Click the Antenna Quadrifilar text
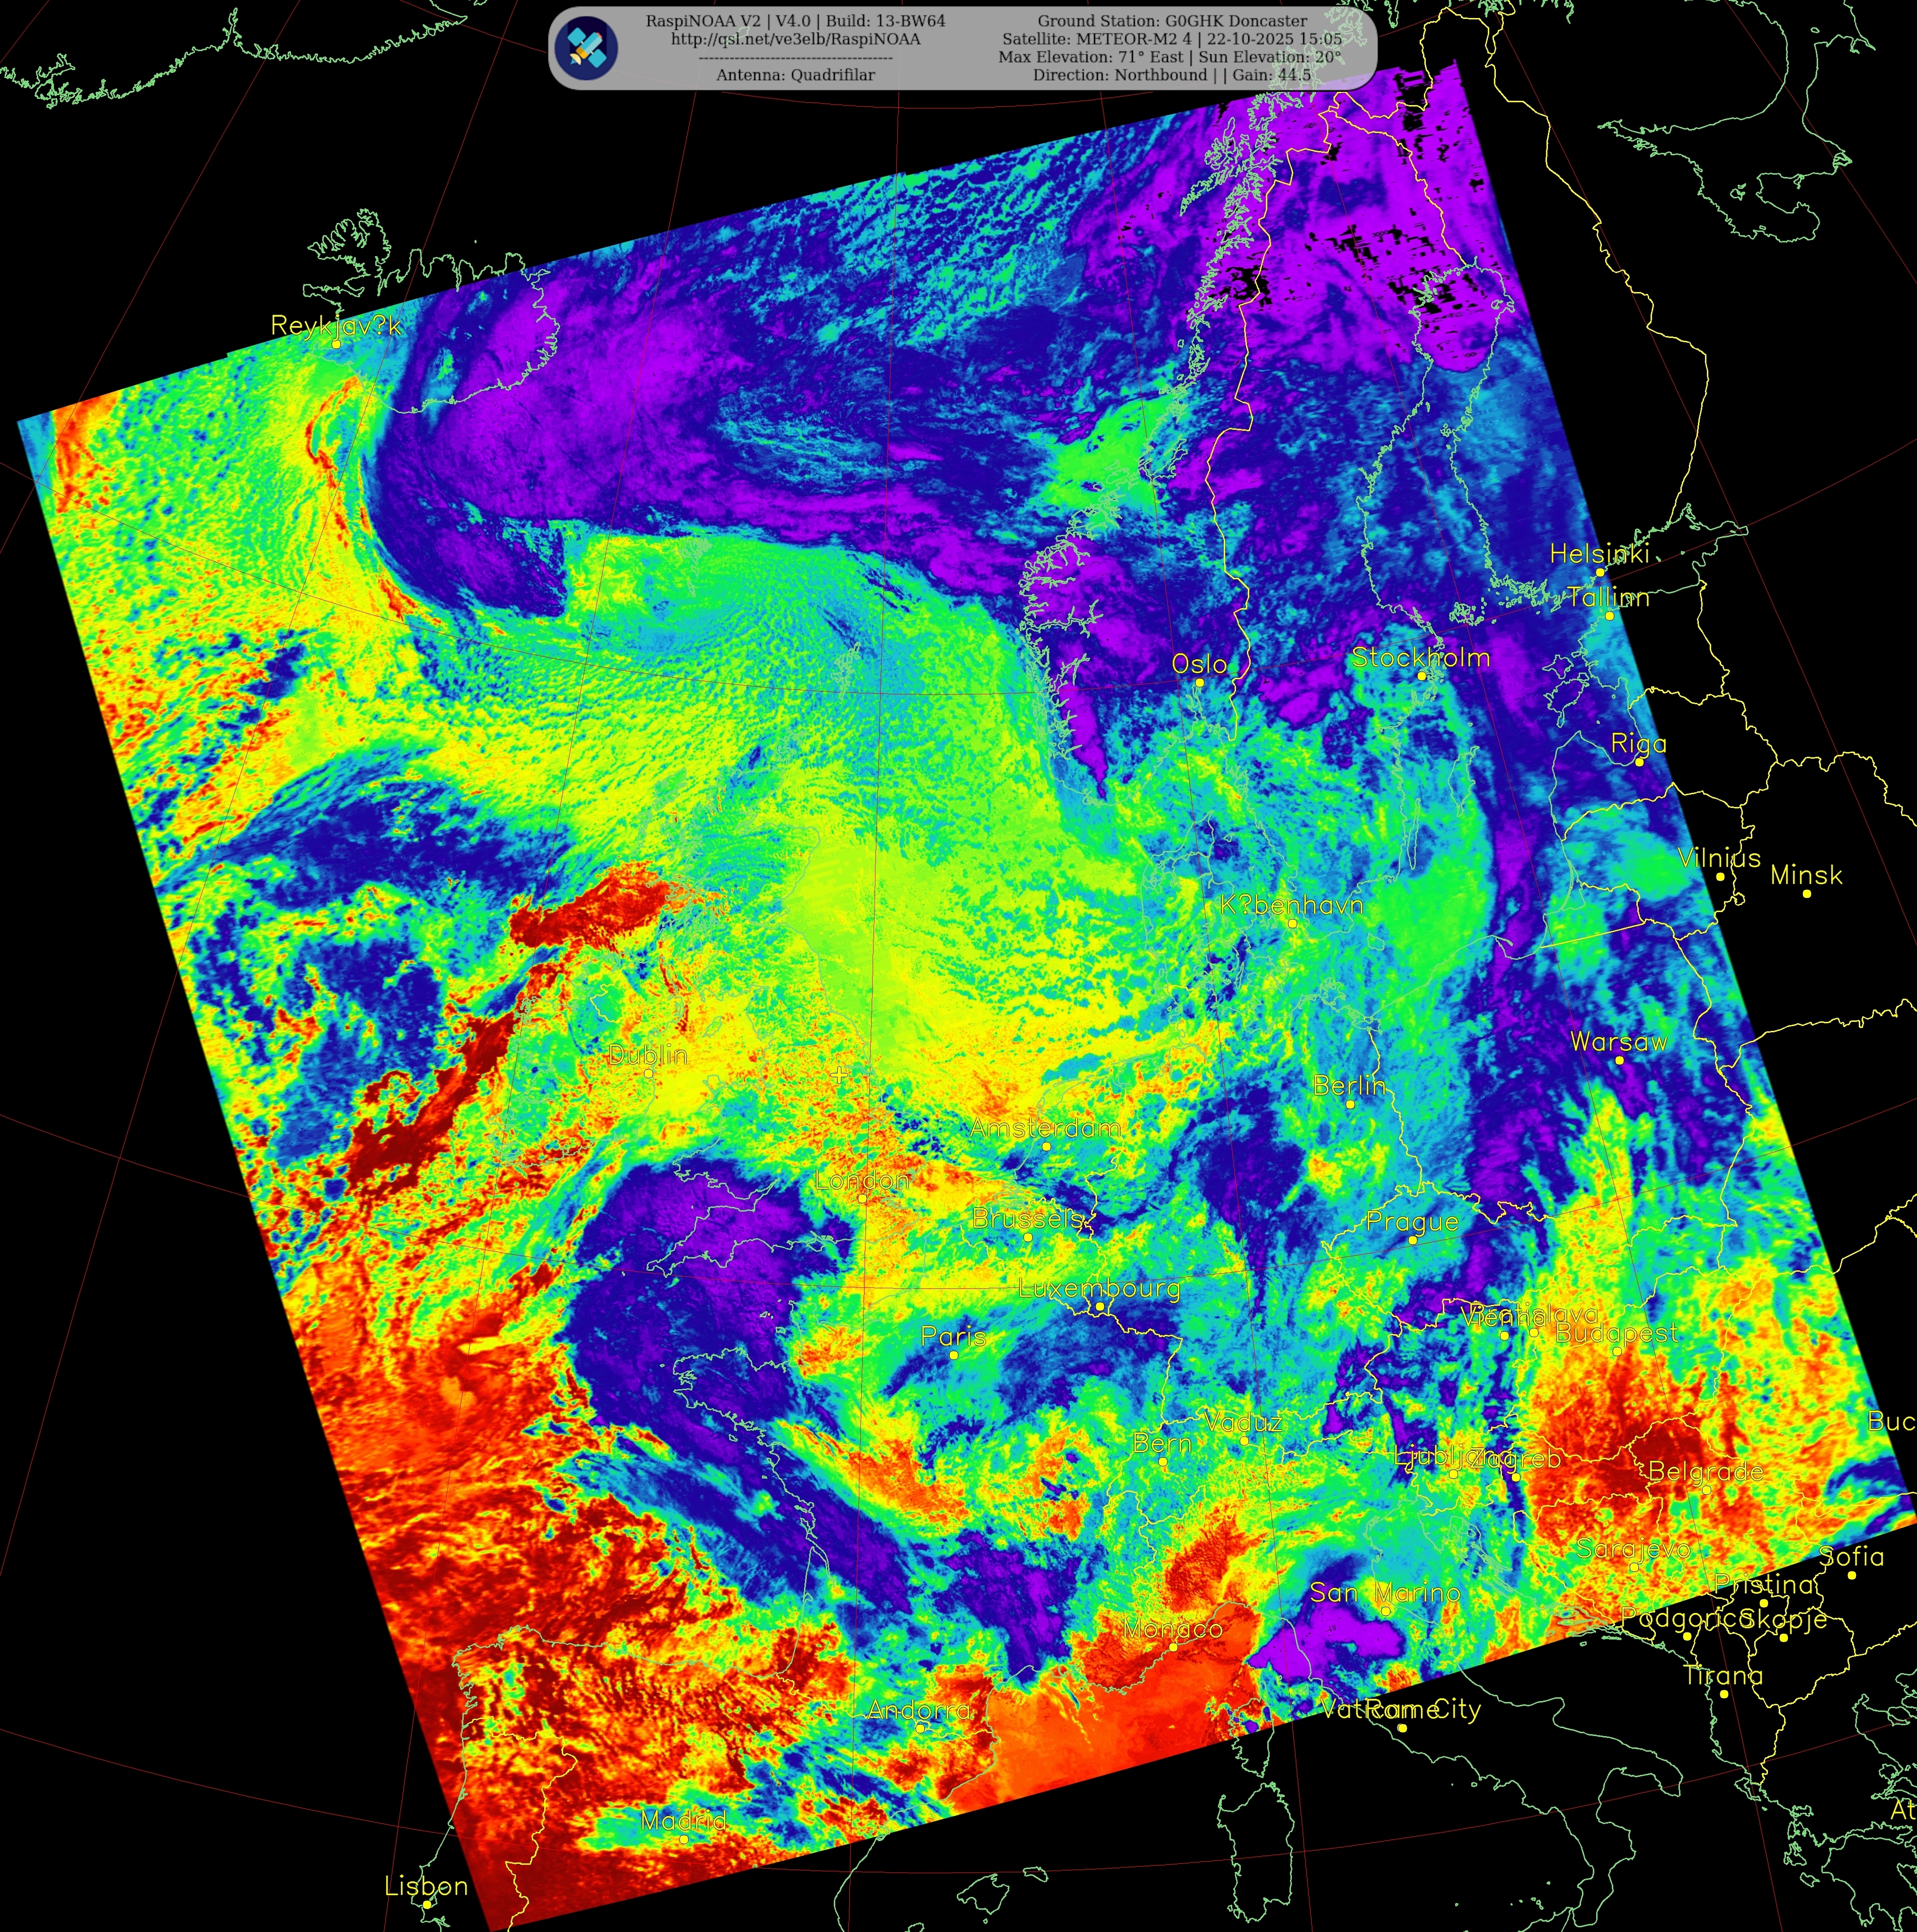Screen dimensions: 1917x1932 (x=795, y=75)
